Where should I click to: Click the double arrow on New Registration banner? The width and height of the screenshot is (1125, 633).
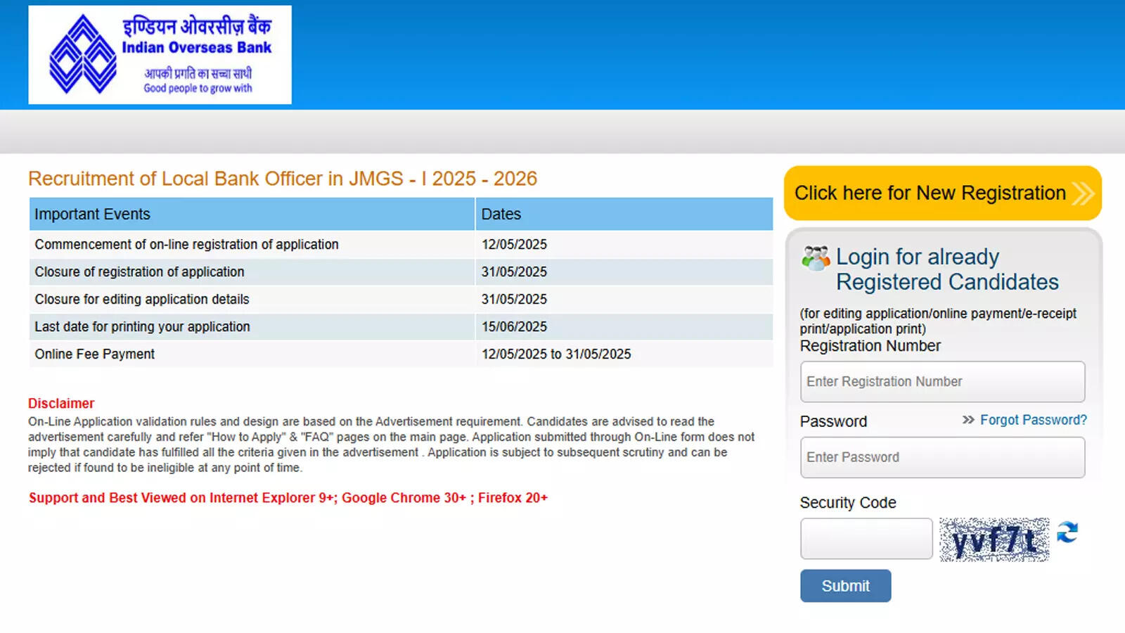[x=1082, y=193]
